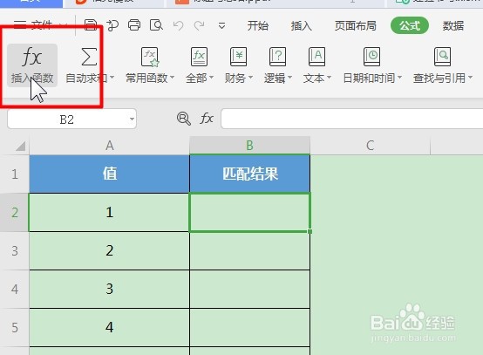
Task: Click header cell labeled 值
Action: pyautogui.click(x=109, y=174)
